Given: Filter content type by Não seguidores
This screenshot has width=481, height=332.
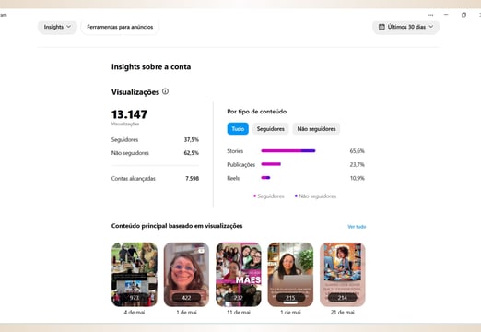Looking at the screenshot, I should click(x=316, y=129).
